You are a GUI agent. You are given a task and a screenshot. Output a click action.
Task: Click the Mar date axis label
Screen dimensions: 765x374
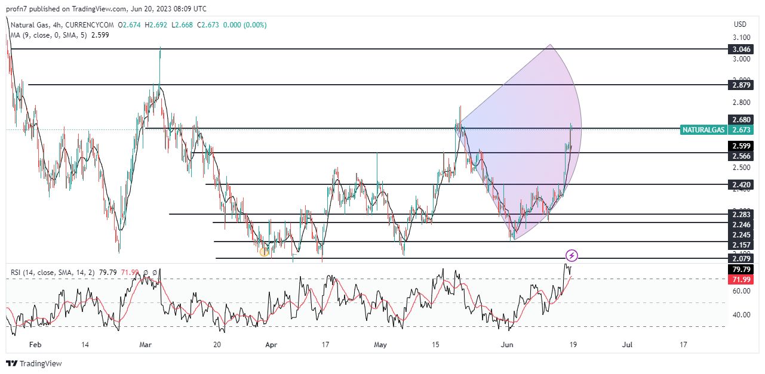coord(145,345)
